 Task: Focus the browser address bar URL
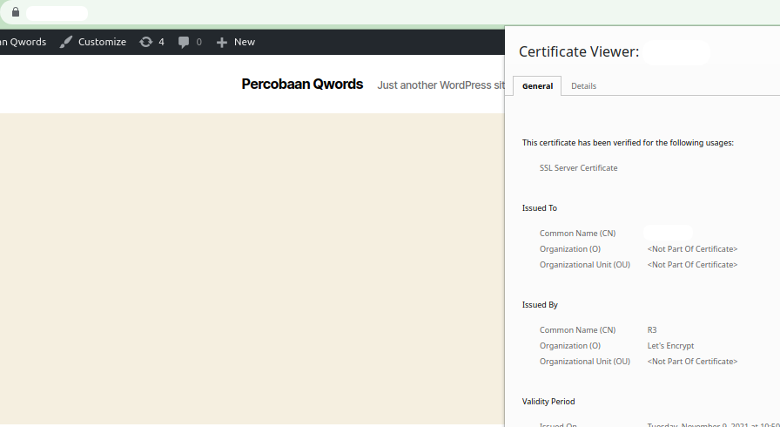click(57, 13)
